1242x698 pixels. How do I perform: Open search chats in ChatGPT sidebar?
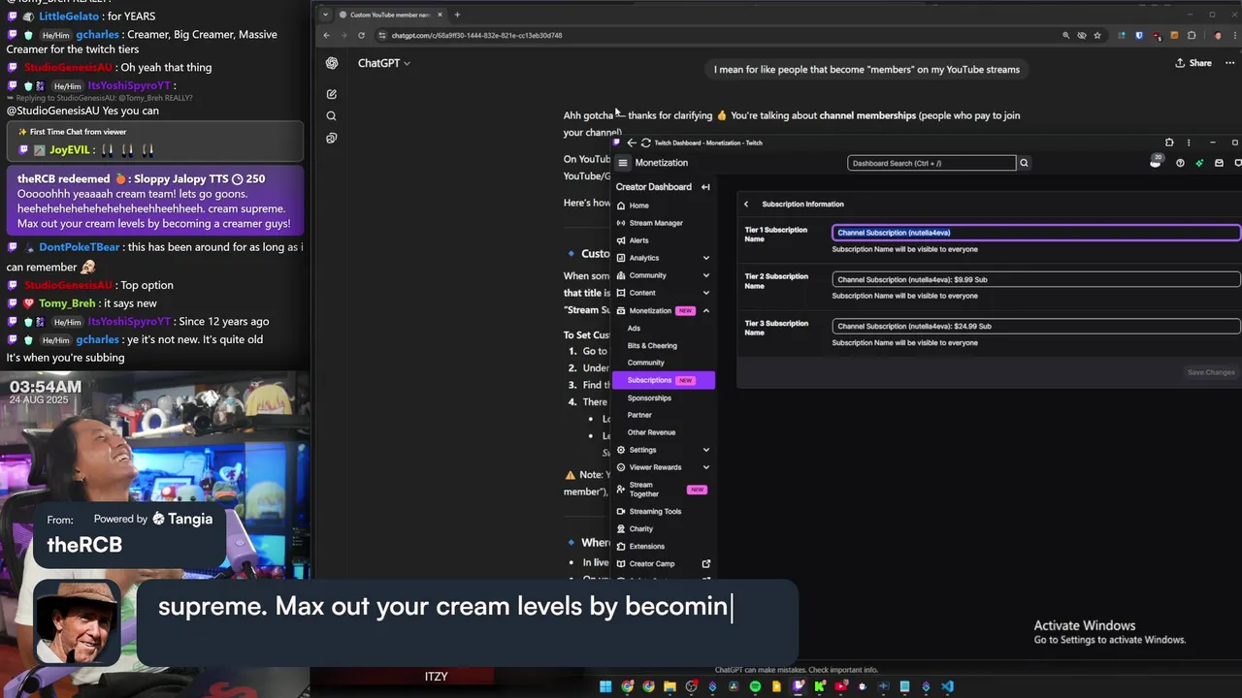click(x=332, y=116)
